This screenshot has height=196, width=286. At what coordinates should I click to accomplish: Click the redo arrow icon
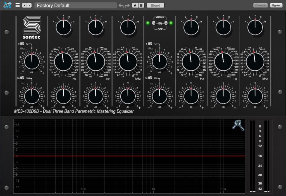tap(127, 6)
